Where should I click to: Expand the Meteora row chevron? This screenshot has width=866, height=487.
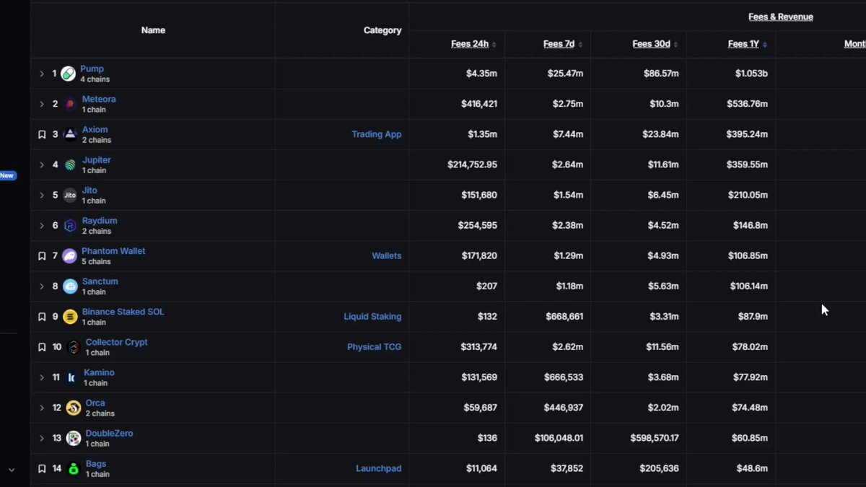[42, 104]
